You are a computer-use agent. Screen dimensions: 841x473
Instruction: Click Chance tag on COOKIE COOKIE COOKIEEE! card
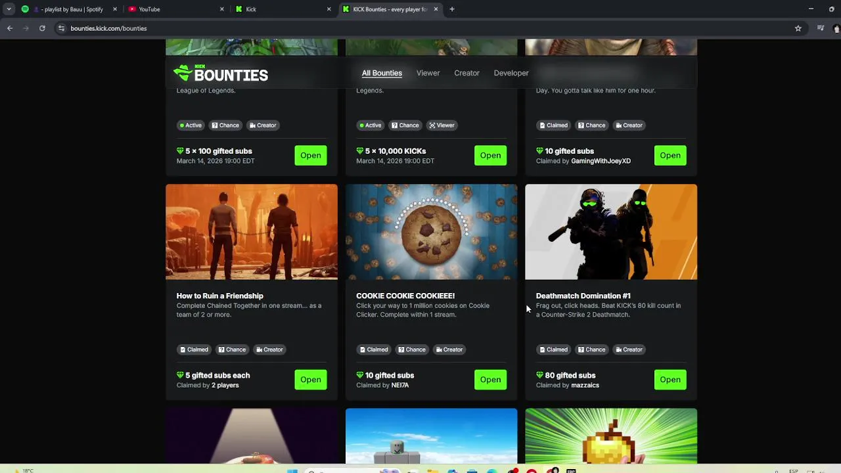[411, 349]
